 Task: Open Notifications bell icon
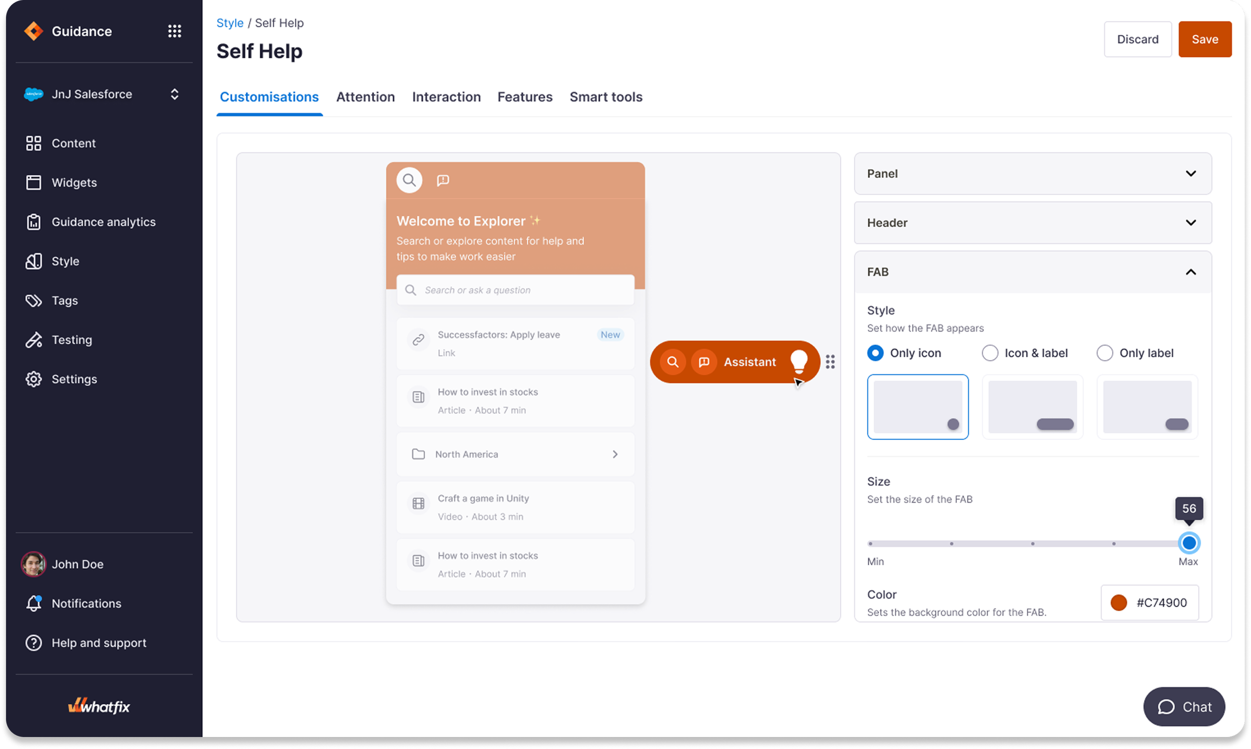34,603
